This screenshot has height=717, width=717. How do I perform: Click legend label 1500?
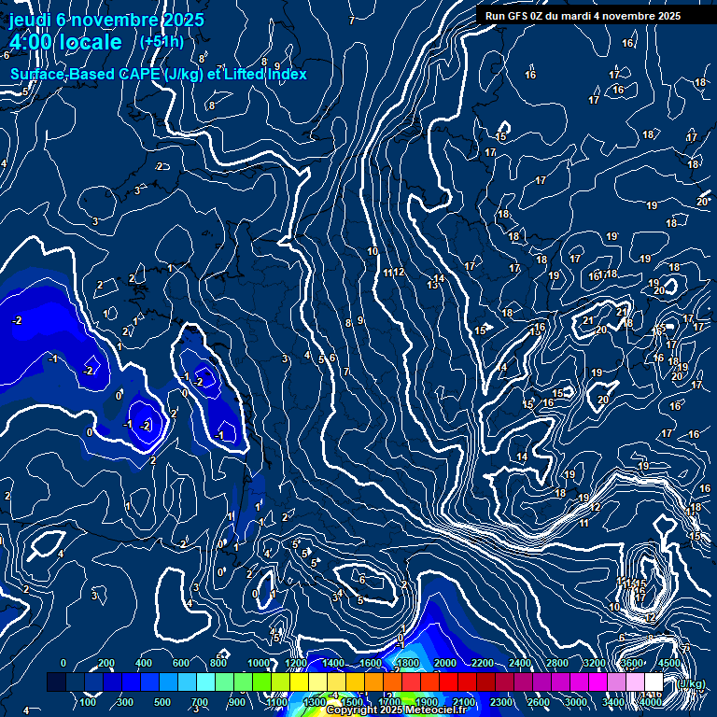[352, 702]
